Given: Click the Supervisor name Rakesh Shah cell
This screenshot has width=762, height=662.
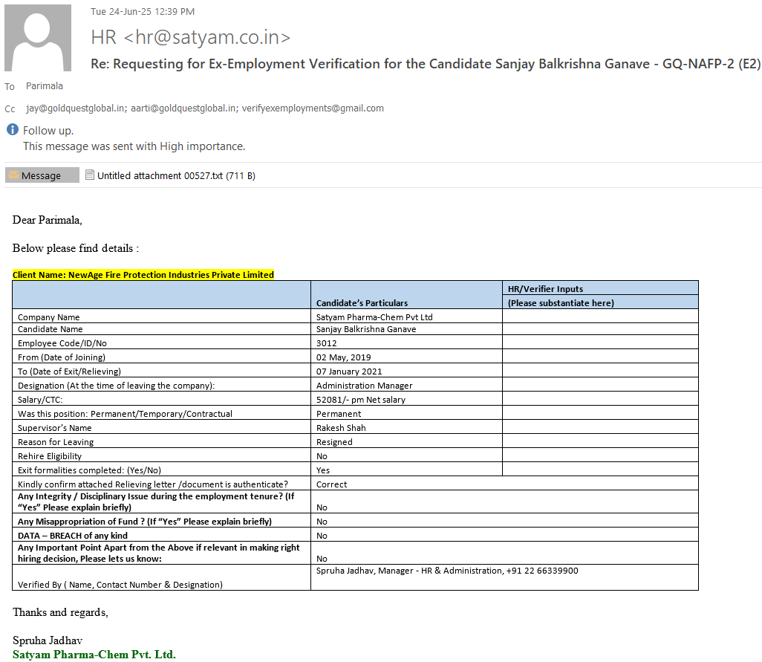Looking at the screenshot, I should pyautogui.click(x=341, y=428).
